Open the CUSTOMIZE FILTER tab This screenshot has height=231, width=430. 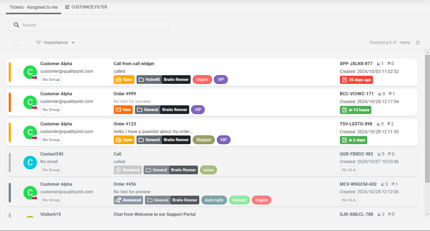(x=86, y=7)
